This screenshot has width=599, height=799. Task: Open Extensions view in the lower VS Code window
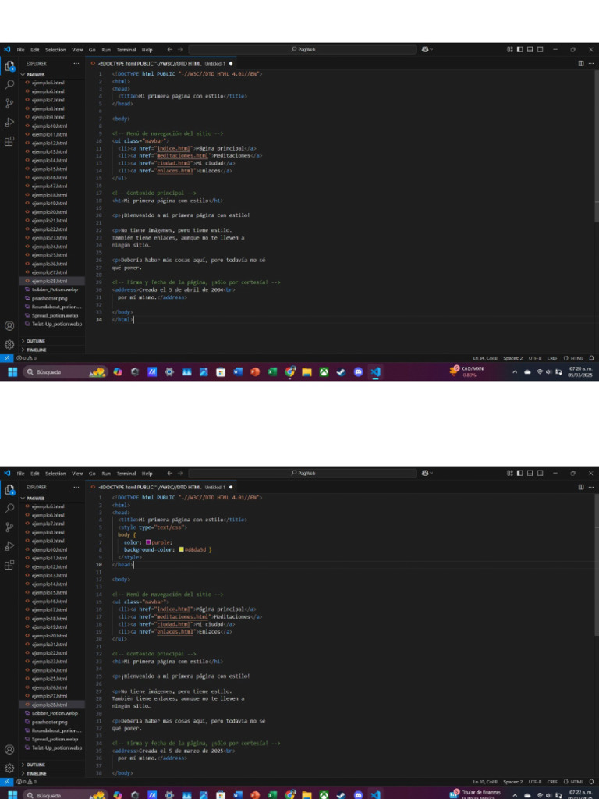9,565
